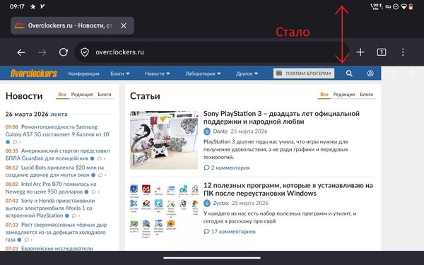Click the star notification icon in status bar

pyautogui.click(x=33, y=6)
